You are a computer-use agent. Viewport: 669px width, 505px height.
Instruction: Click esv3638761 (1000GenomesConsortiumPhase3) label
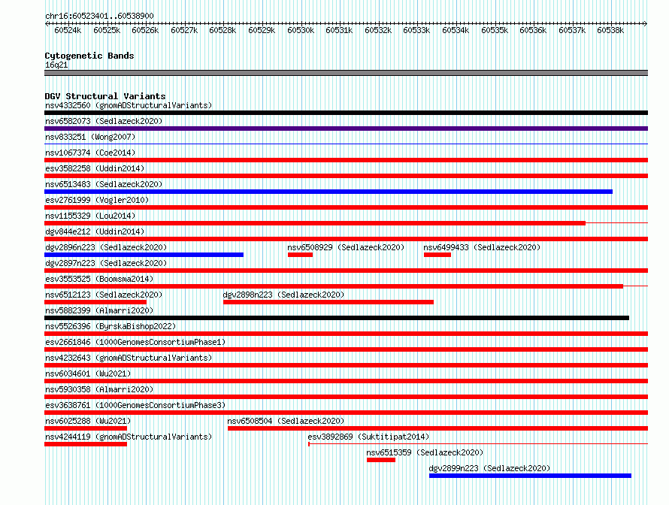tap(135, 405)
